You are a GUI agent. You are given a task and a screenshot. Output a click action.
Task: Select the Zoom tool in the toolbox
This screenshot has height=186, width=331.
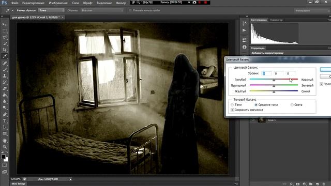tap(5, 147)
